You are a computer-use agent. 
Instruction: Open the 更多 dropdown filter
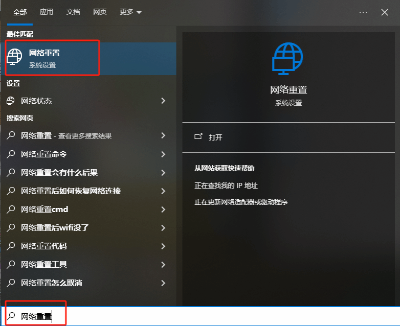coord(130,12)
